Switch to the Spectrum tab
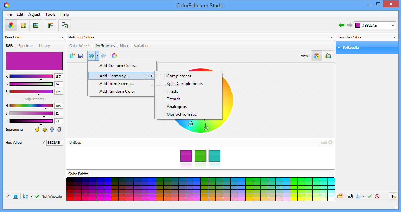Image resolution: width=401 pixels, height=212 pixels. pos(26,46)
